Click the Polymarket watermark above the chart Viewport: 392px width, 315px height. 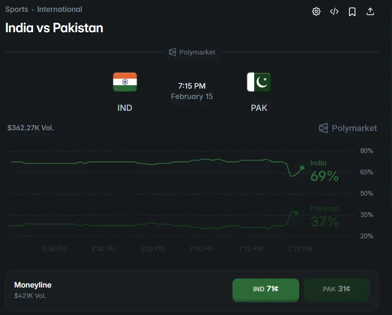tap(348, 128)
